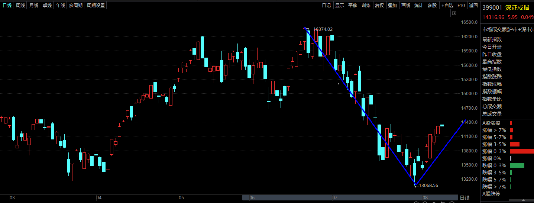Viewport: 534px width, 203px height.
Task: Toggle the side panel icon above the chart
Action: [x=454, y=13]
